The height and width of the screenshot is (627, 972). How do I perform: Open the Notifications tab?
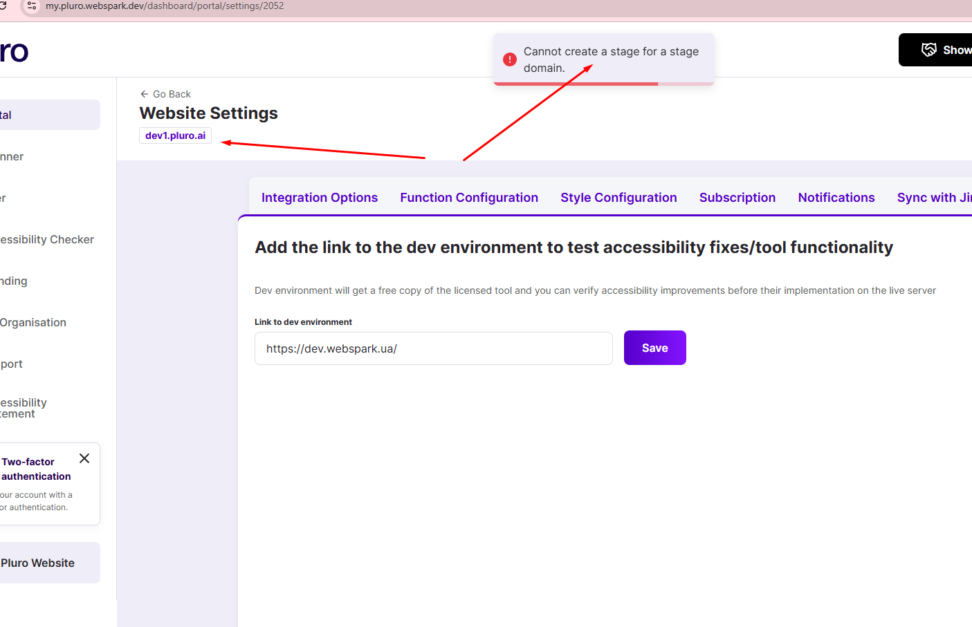pyautogui.click(x=836, y=198)
